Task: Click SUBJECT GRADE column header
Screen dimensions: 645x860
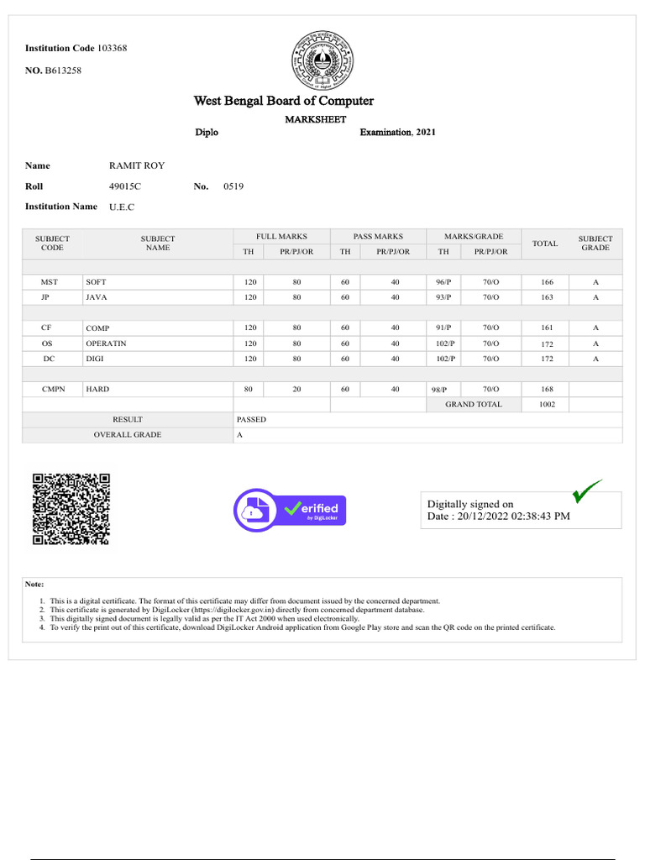Action: coord(595,244)
